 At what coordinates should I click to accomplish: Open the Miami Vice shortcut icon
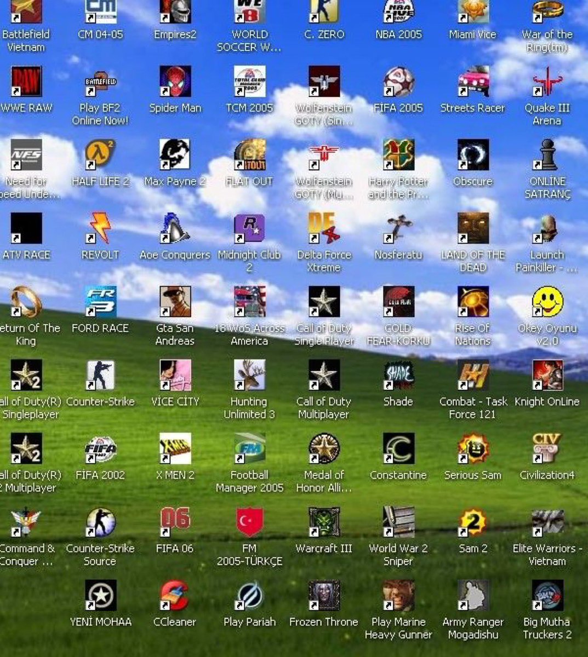[473, 11]
